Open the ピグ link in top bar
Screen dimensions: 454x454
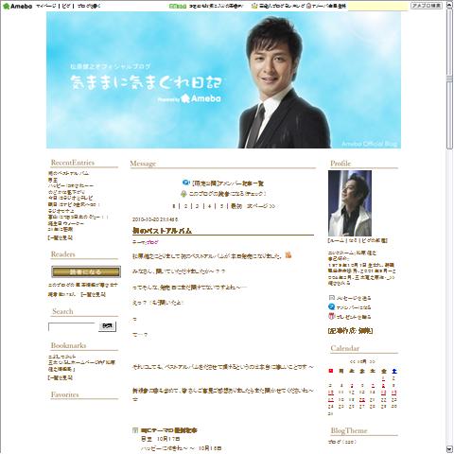coord(66,6)
